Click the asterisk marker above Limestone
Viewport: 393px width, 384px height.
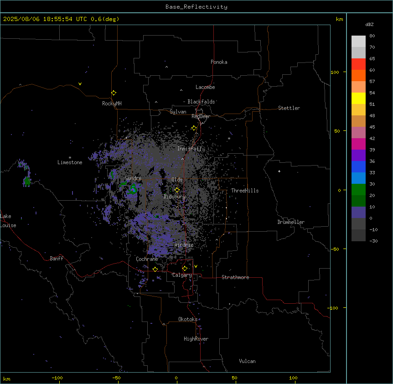(70, 157)
